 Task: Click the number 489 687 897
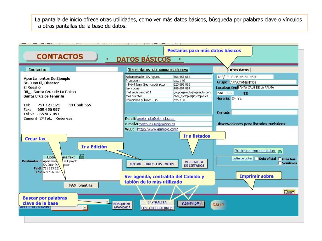(192, 88)
